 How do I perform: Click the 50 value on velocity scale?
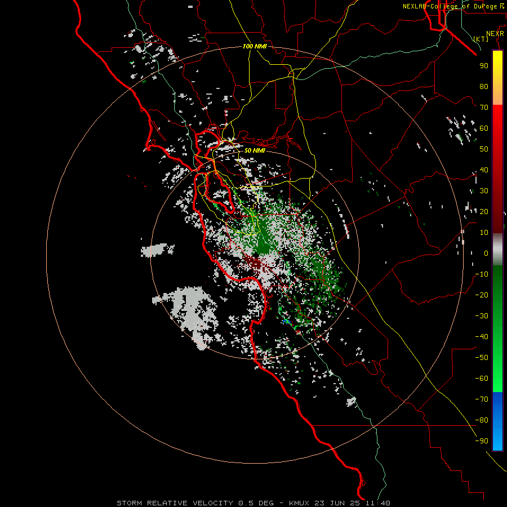click(484, 149)
